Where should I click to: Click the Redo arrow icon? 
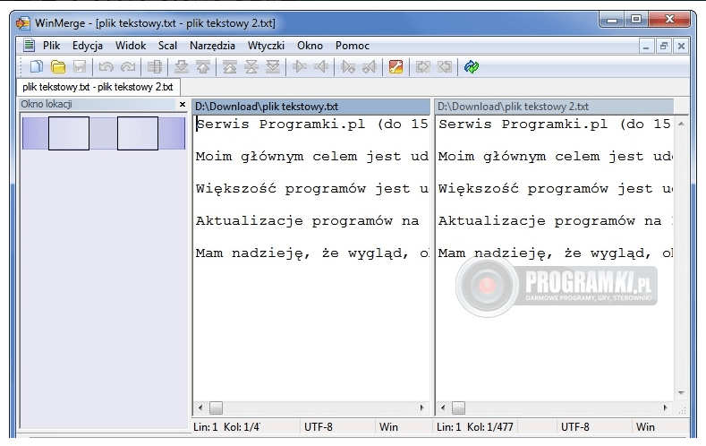128,67
